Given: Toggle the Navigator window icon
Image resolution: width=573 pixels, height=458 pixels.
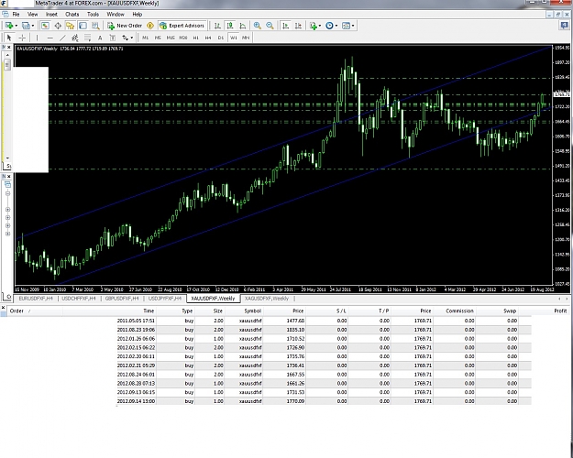Looking at the screenshot, I should [x=71, y=26].
